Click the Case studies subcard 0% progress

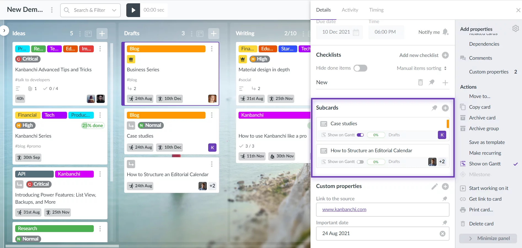(376, 135)
